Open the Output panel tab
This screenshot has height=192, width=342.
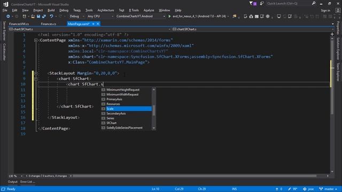13,182
